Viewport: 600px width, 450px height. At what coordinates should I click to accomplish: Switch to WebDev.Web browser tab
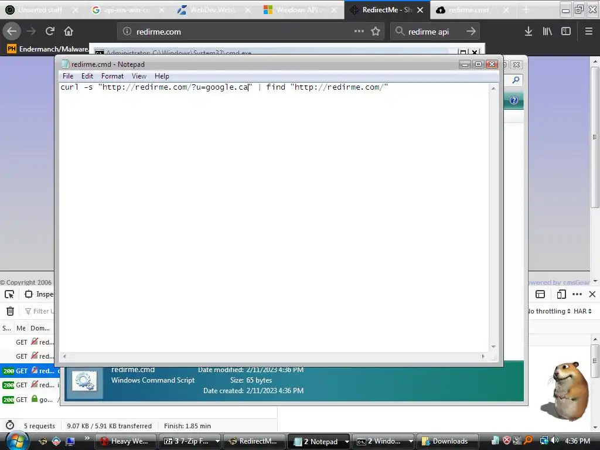[x=212, y=10]
